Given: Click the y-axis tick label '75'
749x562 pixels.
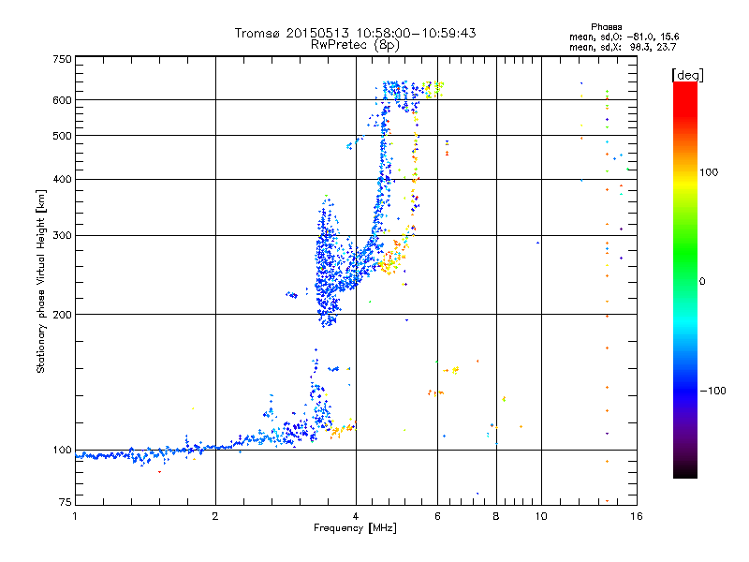Looking at the screenshot, I should (66, 502).
